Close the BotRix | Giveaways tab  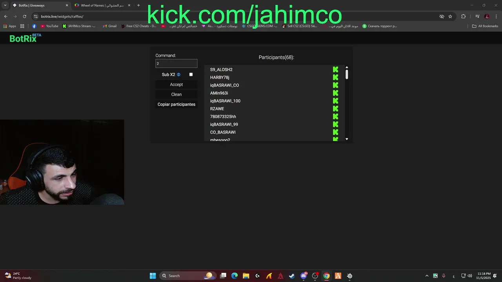pyautogui.click(x=67, y=5)
